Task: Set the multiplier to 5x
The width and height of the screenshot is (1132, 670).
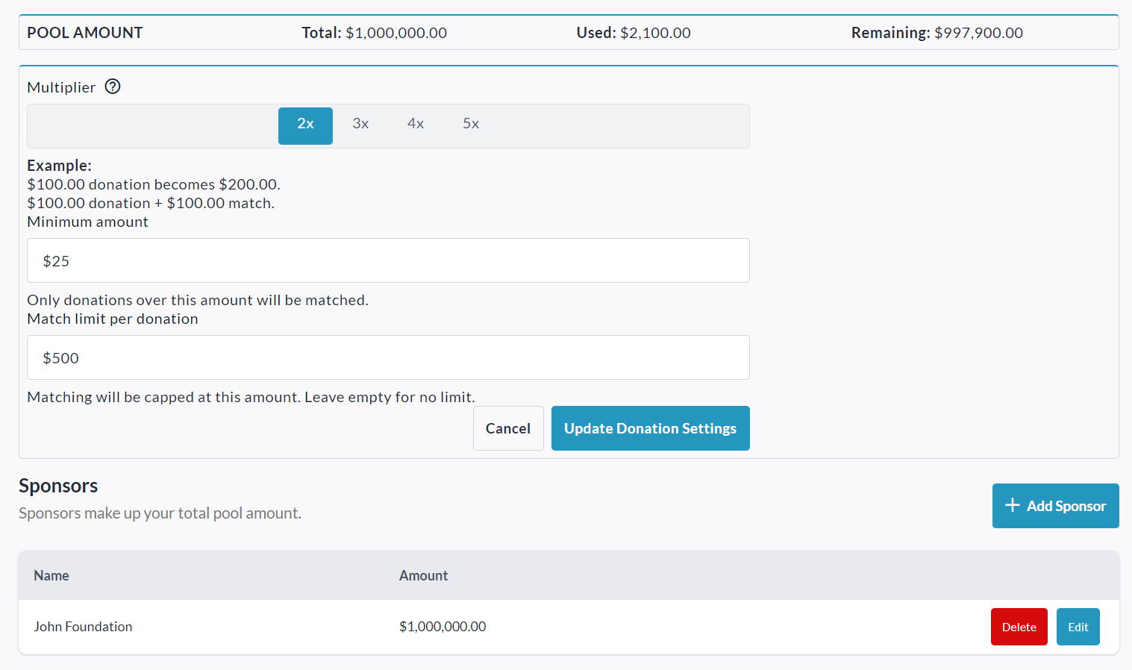Action: coord(471,125)
